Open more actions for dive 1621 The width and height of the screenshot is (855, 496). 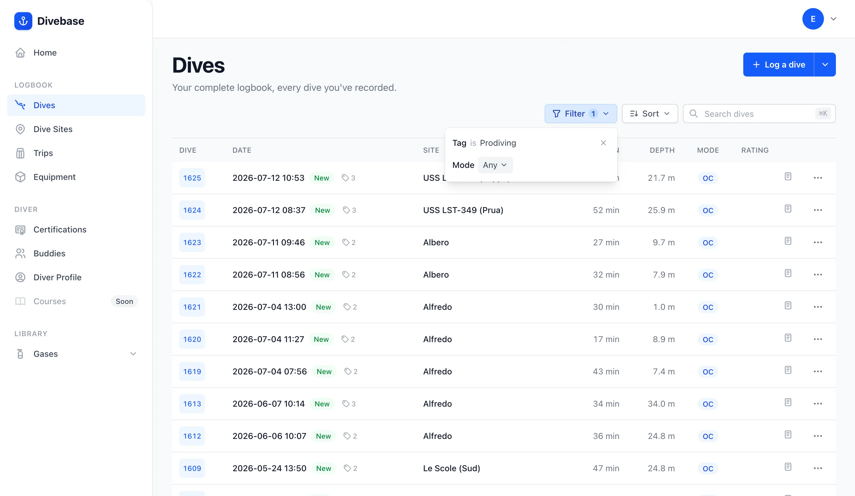[x=818, y=307]
